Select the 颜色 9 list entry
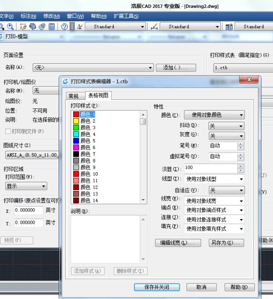Image resolution: width=273 pixels, height=299 pixels. pyautogui.click(x=84, y=167)
